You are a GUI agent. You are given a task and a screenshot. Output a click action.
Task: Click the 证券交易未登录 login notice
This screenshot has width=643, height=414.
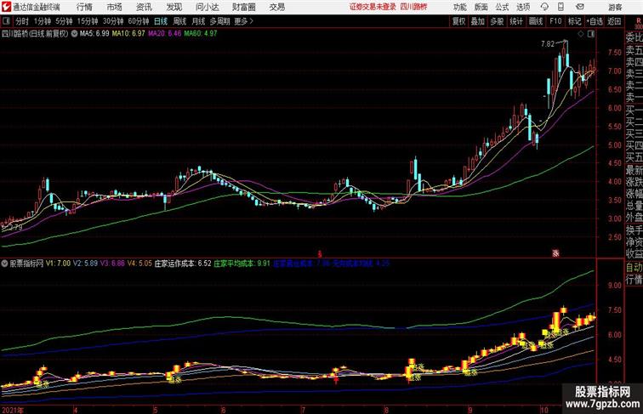tap(373, 7)
